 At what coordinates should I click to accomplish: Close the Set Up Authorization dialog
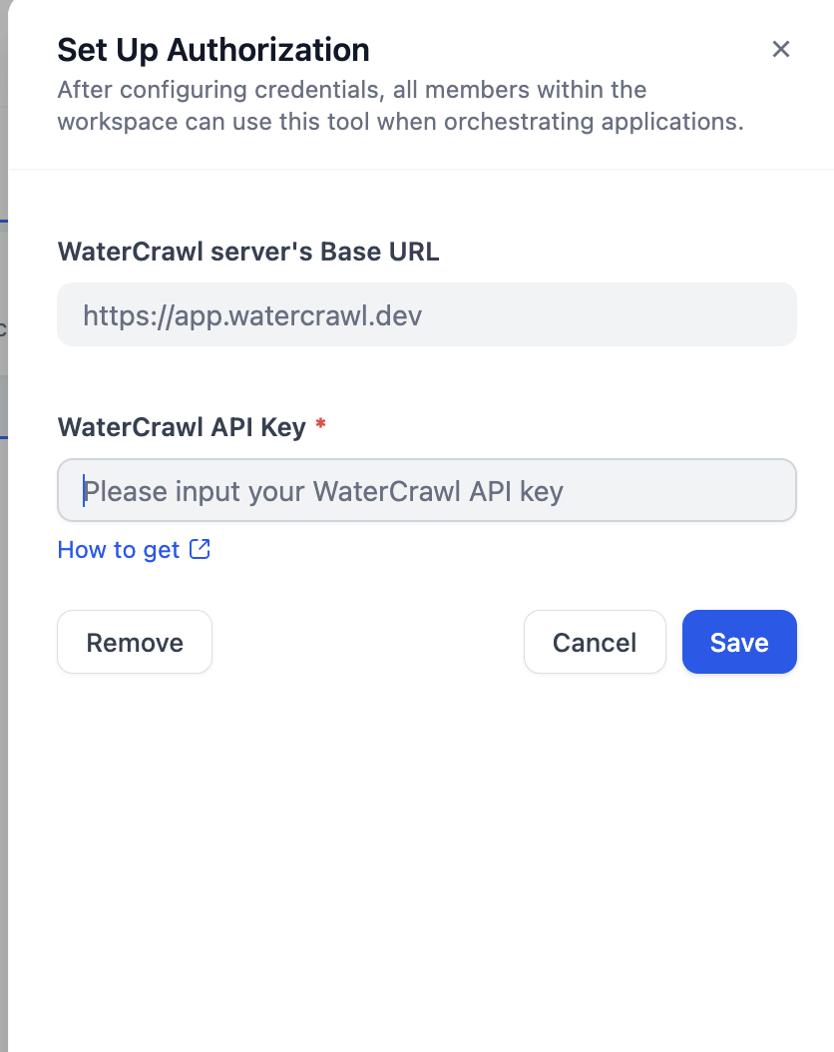point(781,49)
